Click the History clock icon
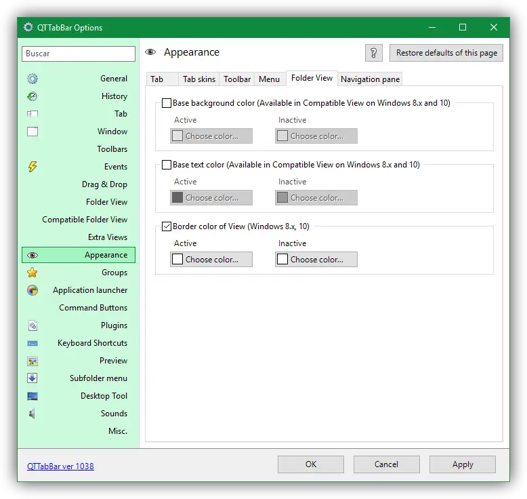 [x=33, y=96]
